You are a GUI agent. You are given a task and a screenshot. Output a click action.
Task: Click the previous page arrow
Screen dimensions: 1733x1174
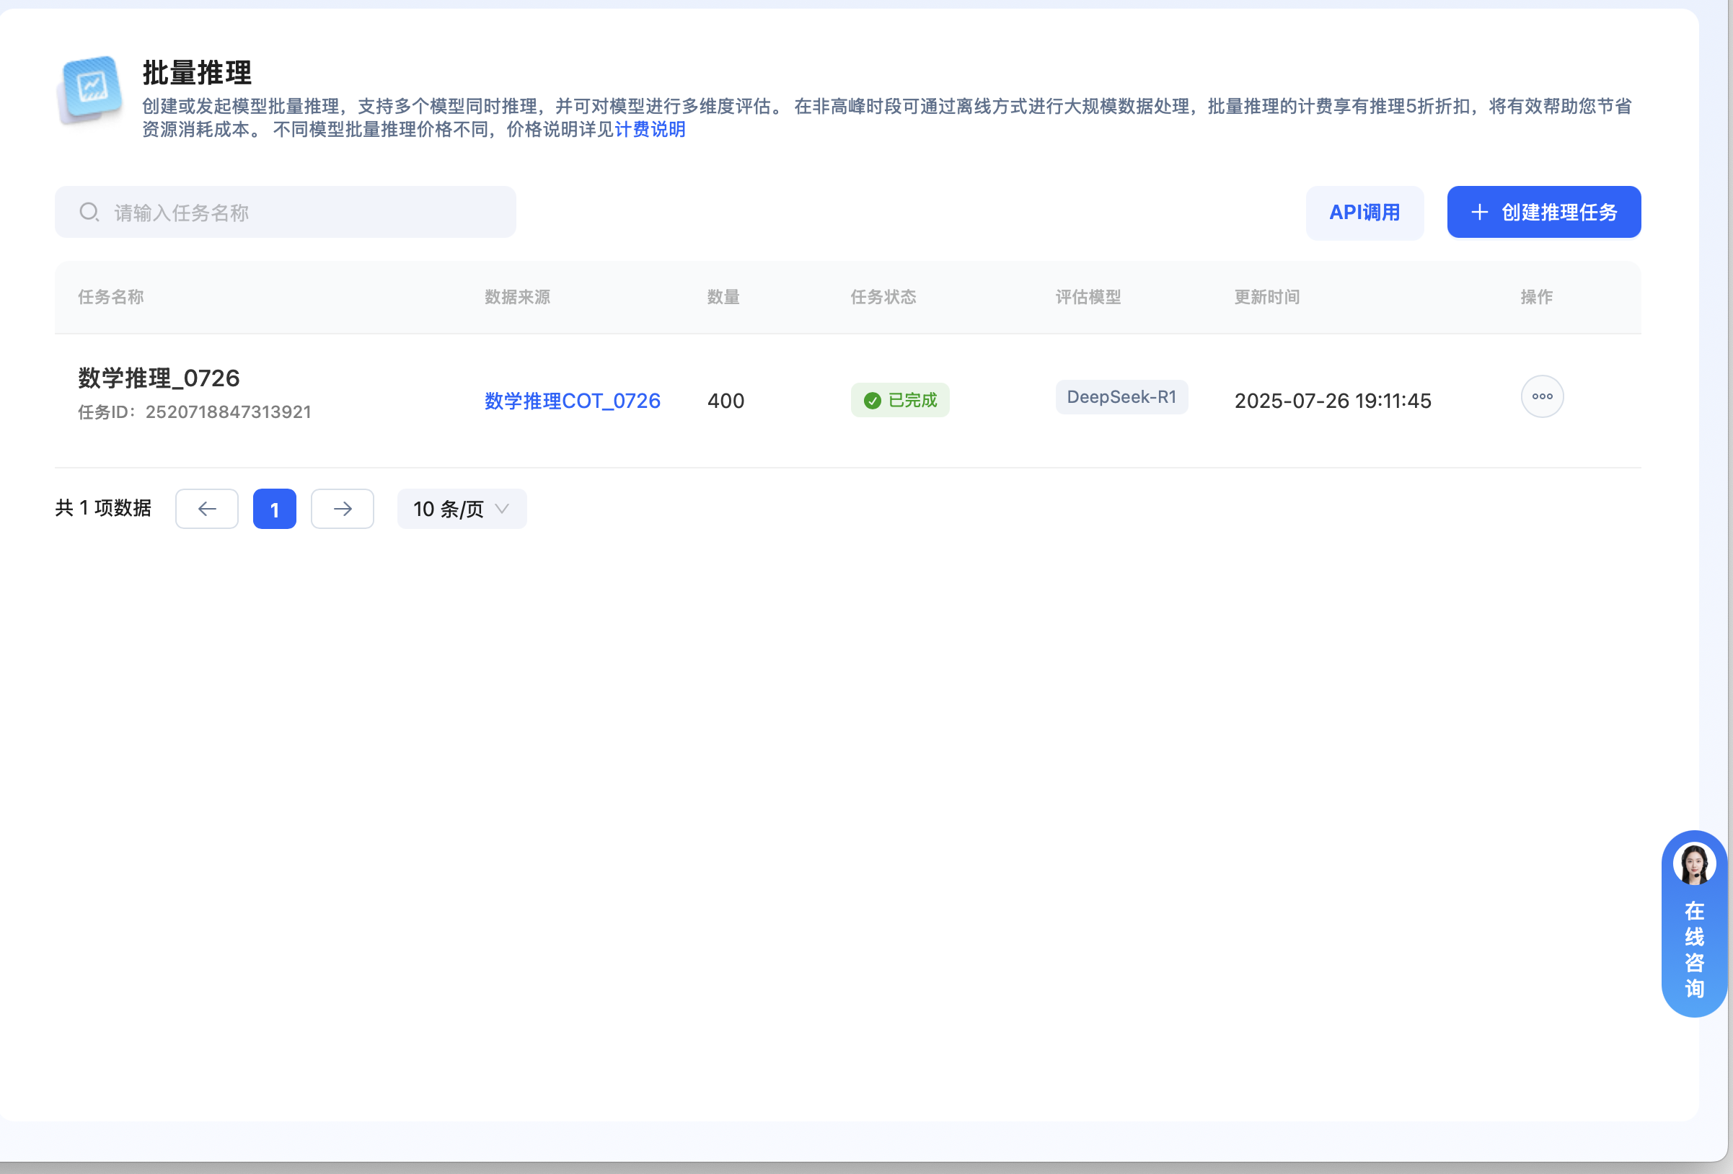[206, 508]
